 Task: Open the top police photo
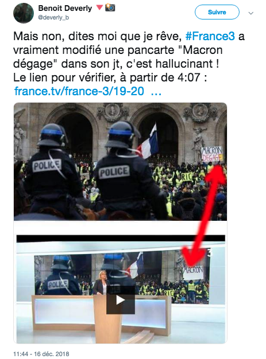tap(121, 162)
